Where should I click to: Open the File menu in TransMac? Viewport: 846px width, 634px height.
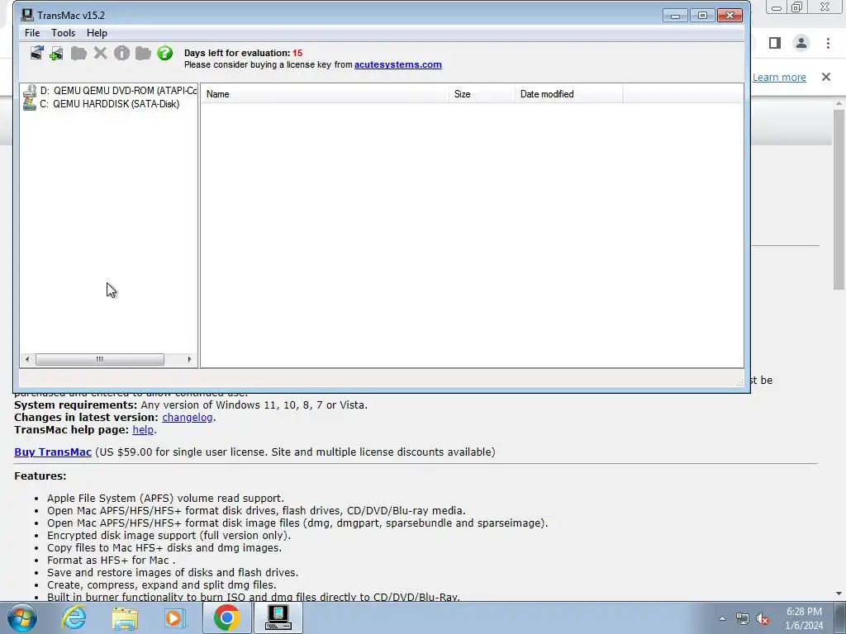(32, 33)
